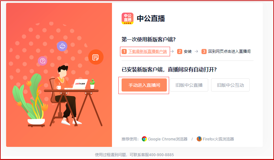
Task: Click the arrow after 安装 step
Action: [x=196, y=52]
